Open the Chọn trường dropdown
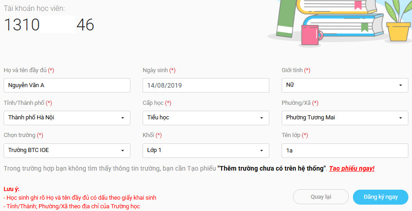The height and width of the screenshot is (211, 412). [67, 150]
